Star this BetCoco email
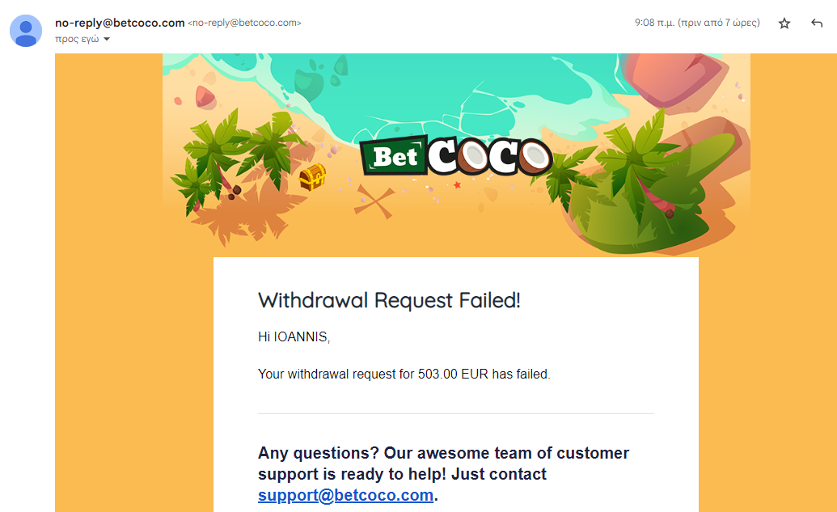Viewport: 837px width, 512px height. coord(784,23)
